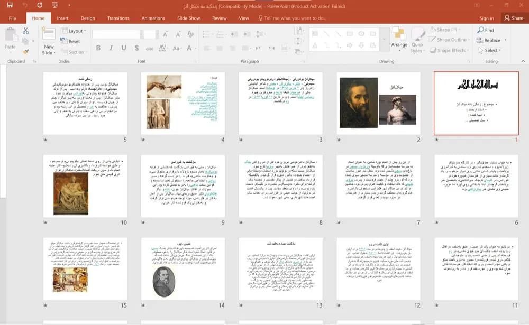Open the Select dropdown in Editing
This screenshot has height=325, width=529.
click(490, 50)
